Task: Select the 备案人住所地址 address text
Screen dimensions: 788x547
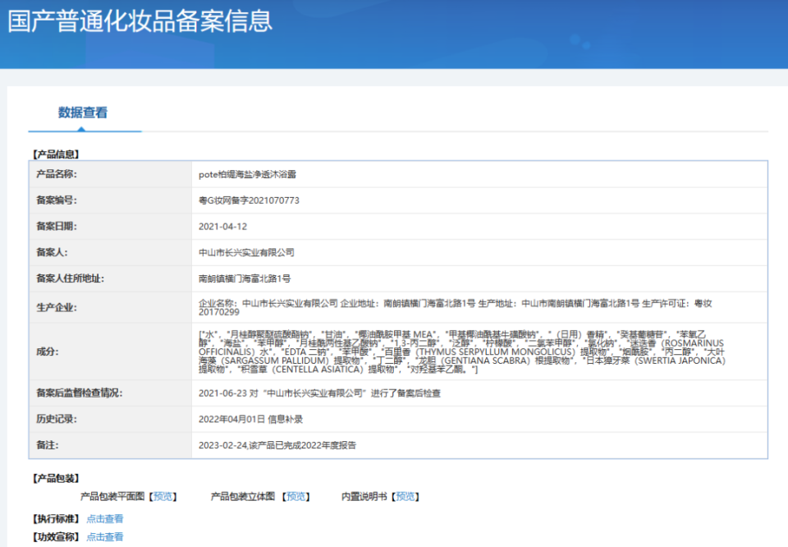Action: coord(244,278)
